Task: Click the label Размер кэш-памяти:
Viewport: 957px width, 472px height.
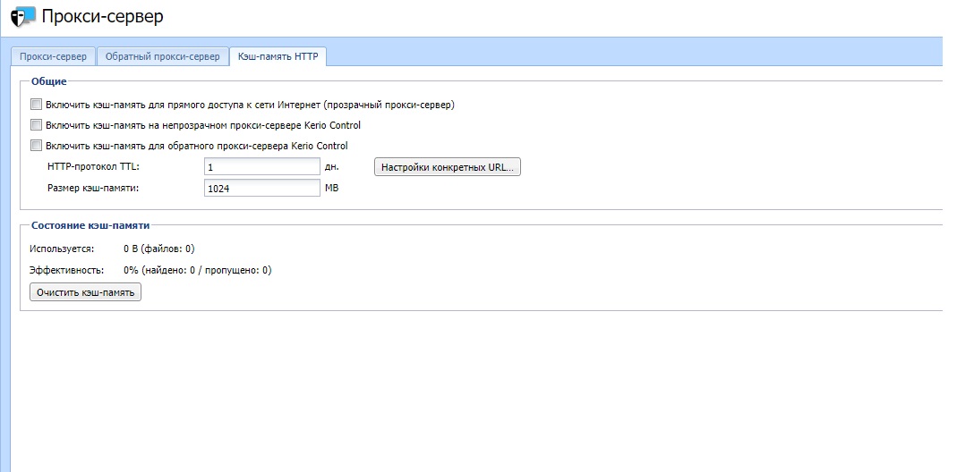Action: coord(93,188)
